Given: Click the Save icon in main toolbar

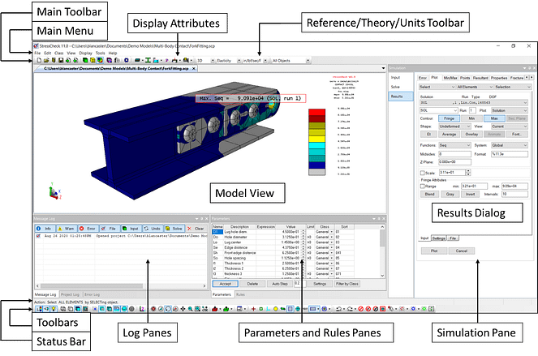Looking at the screenshot, I should (x=59, y=60).
